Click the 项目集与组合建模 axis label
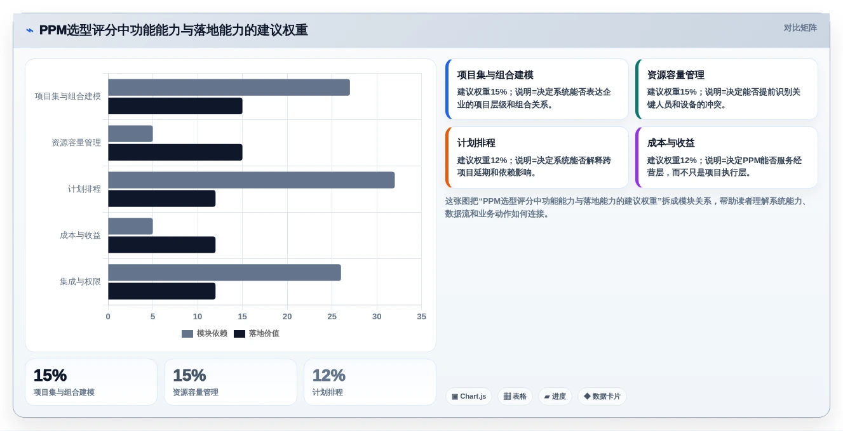This screenshot has width=843, height=431. (x=68, y=96)
